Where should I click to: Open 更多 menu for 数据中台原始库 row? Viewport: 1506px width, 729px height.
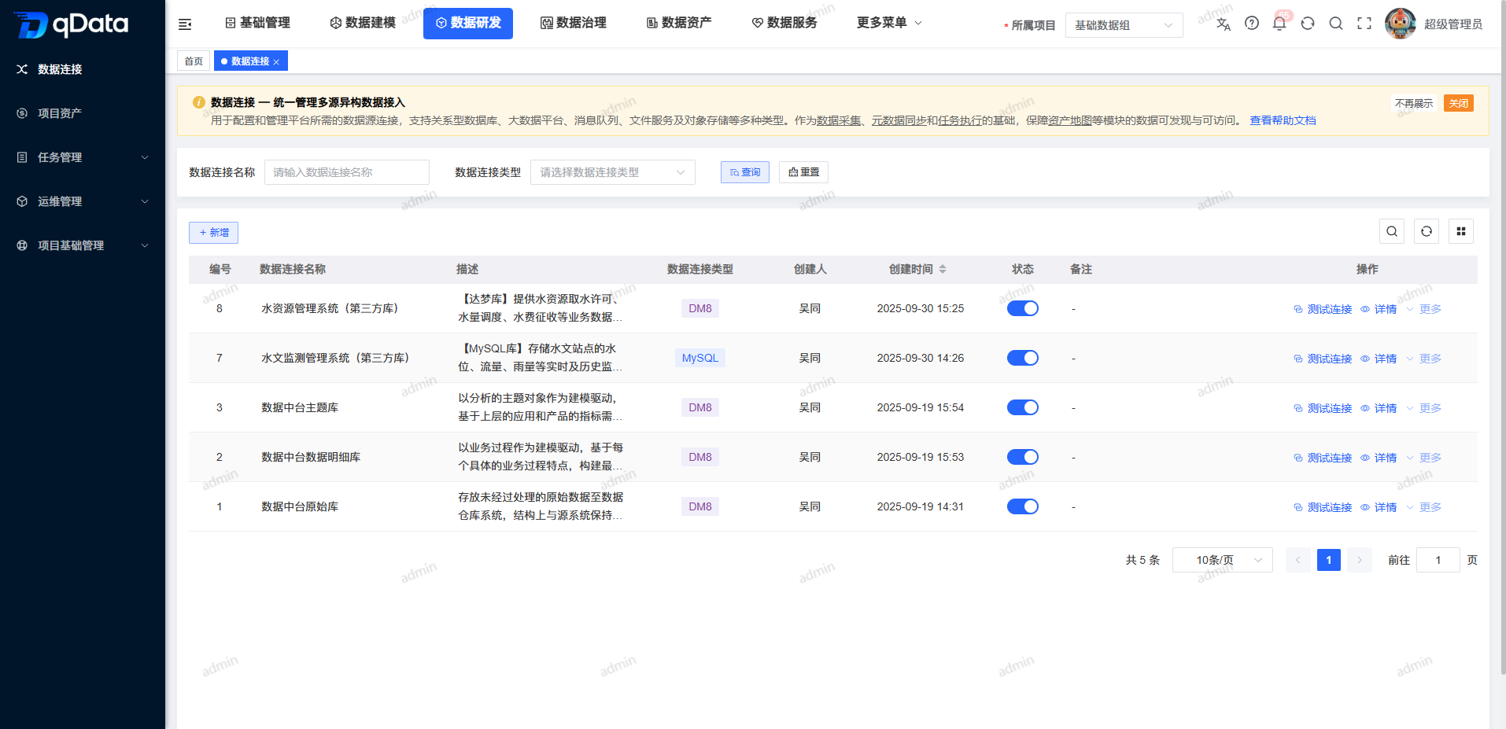(x=1424, y=507)
